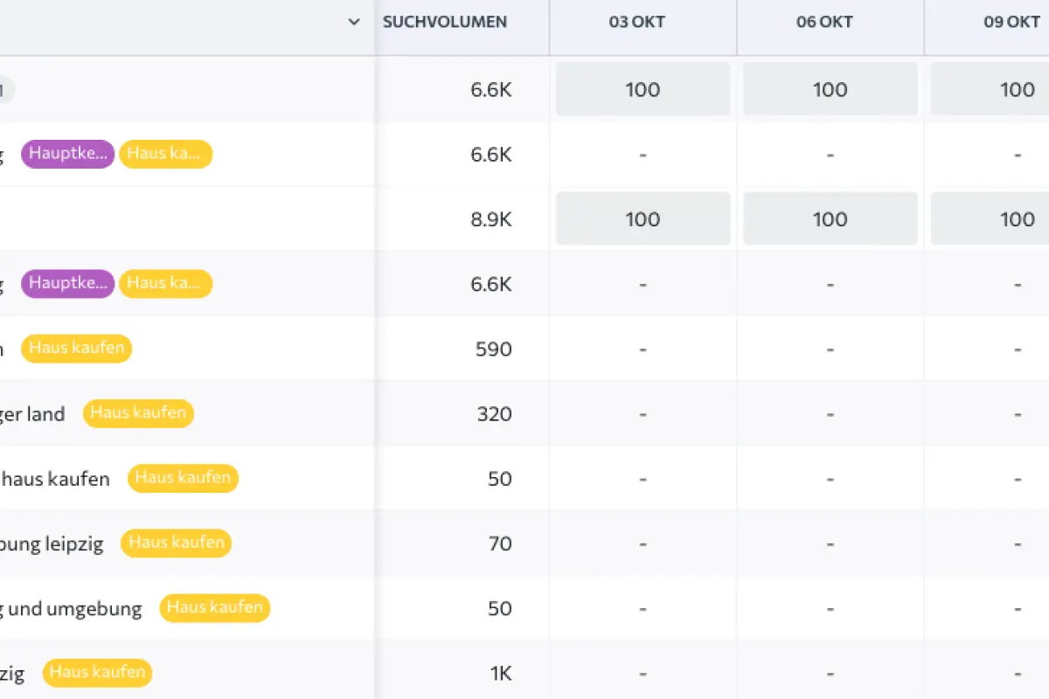Open the 100 cell under 06 OKT in 8.9K row
Viewport: 1049px width, 699px height.
(830, 218)
